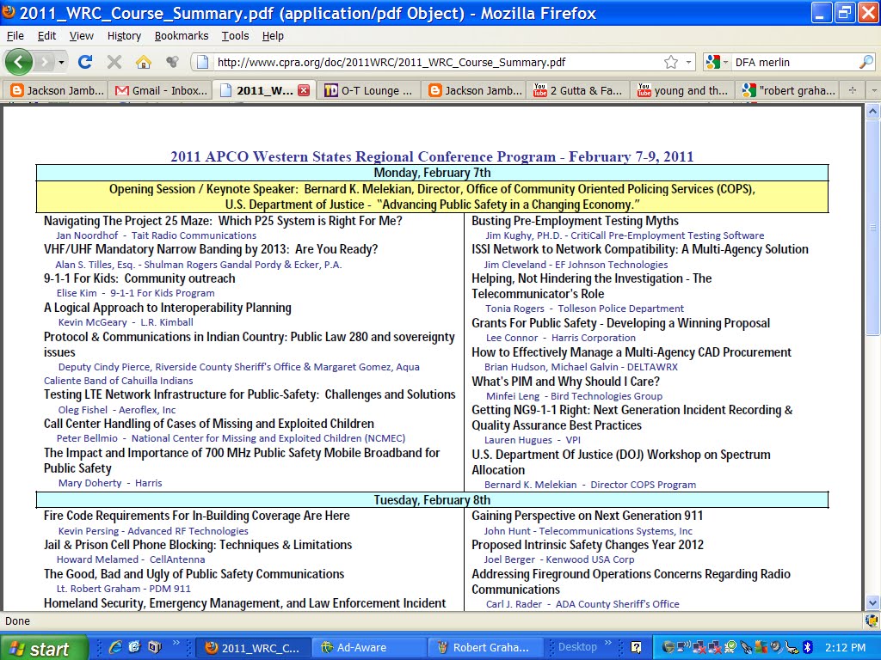Click the second Quick Launch icon
Viewport: 881px width, 660px height.
[135, 648]
